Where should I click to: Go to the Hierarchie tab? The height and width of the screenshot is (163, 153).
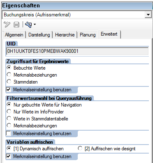click(x=65, y=35)
